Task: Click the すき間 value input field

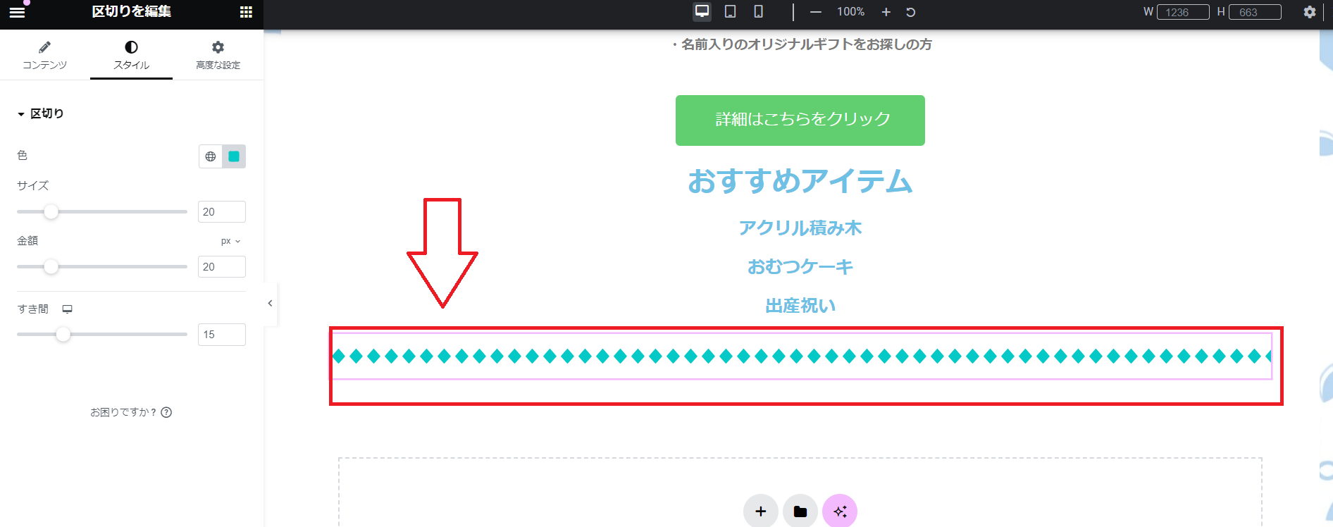Action: (x=221, y=335)
